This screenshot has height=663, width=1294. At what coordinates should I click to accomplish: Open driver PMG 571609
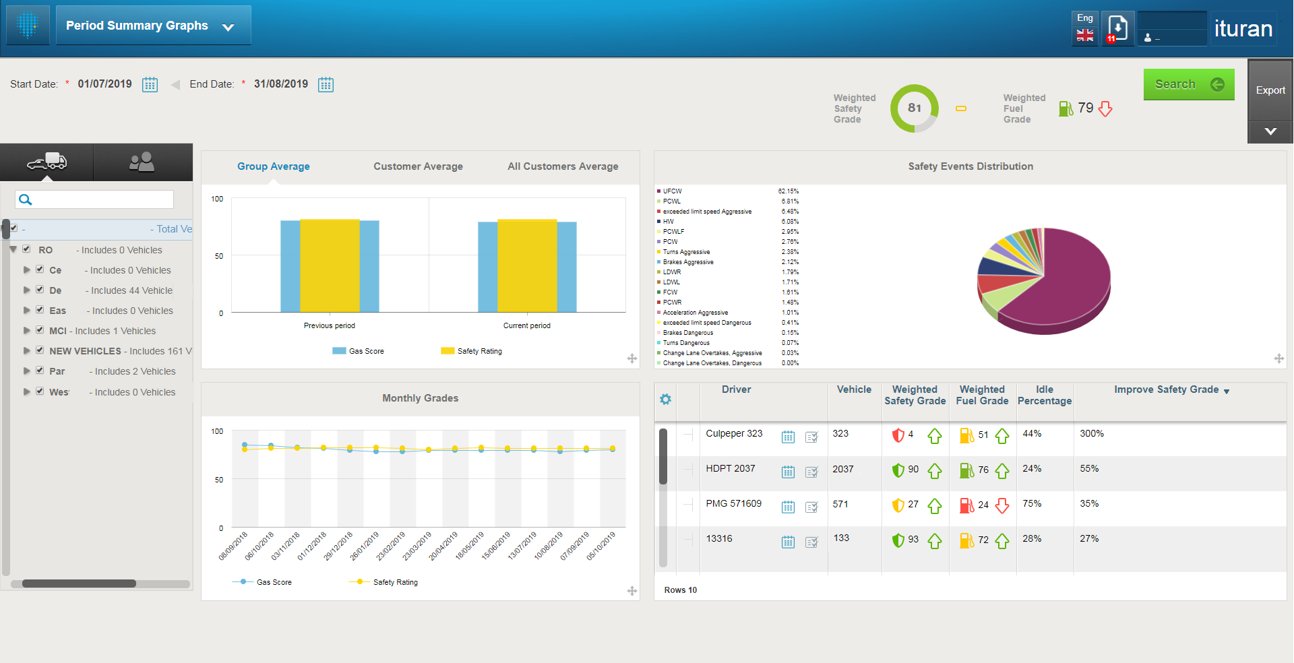click(733, 503)
